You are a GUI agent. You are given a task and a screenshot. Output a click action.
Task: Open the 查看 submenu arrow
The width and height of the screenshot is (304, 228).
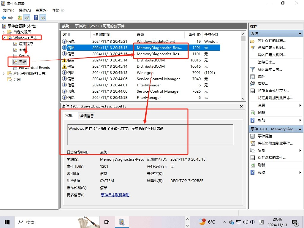[300, 105]
